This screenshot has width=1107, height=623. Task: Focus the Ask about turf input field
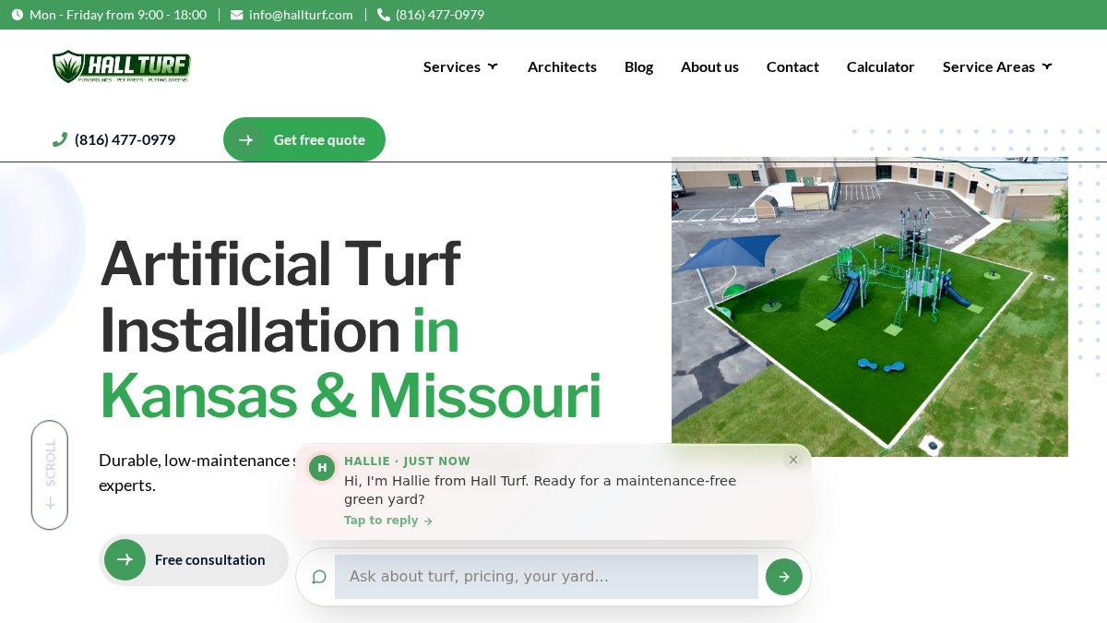(546, 577)
